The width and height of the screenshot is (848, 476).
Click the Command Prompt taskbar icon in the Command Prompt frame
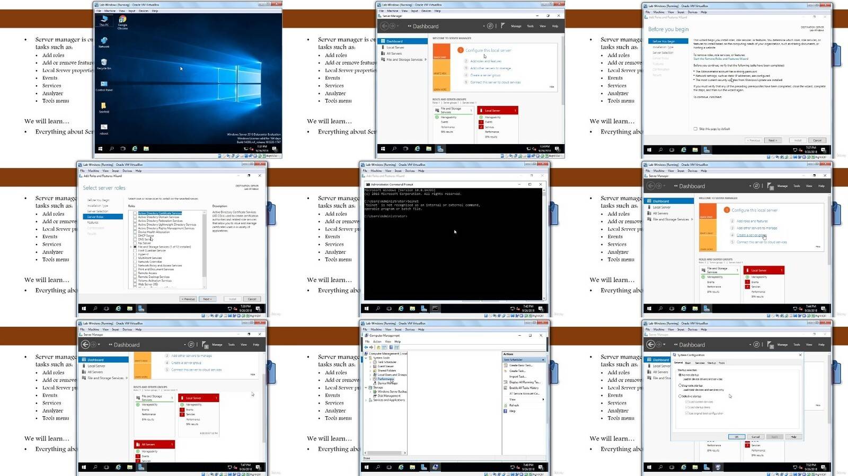435,308
